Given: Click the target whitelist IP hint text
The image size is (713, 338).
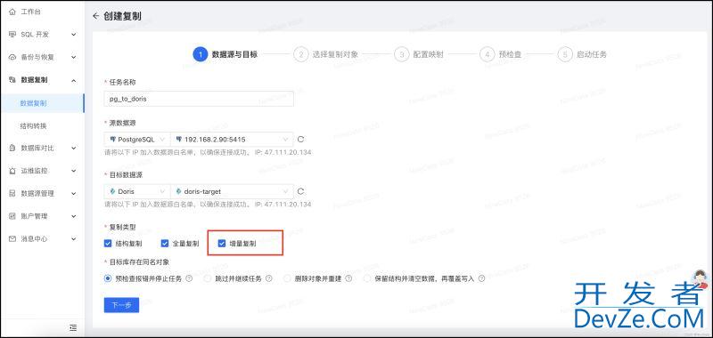Looking at the screenshot, I should coord(208,205).
